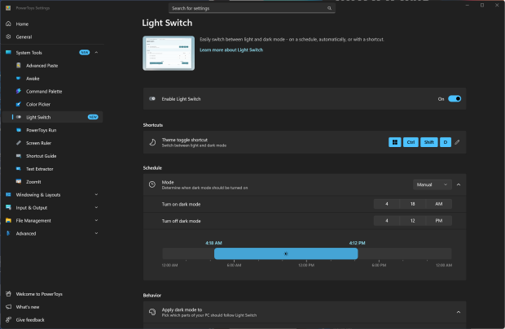Click the 4:12 PM timeline label

pos(358,243)
